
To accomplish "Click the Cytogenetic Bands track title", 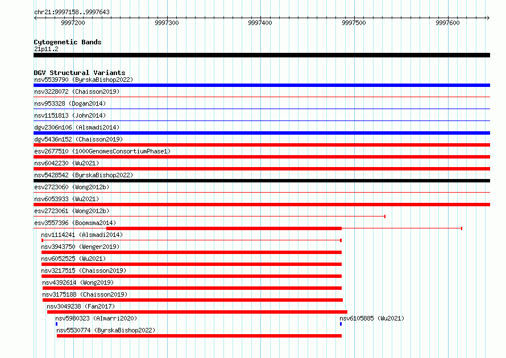I will [x=68, y=42].
